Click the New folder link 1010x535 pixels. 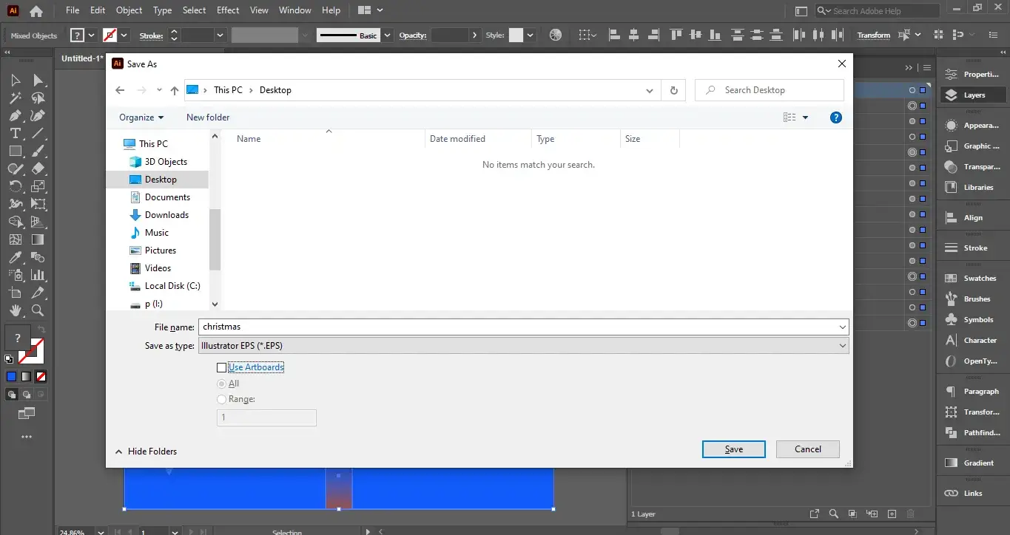tap(207, 117)
